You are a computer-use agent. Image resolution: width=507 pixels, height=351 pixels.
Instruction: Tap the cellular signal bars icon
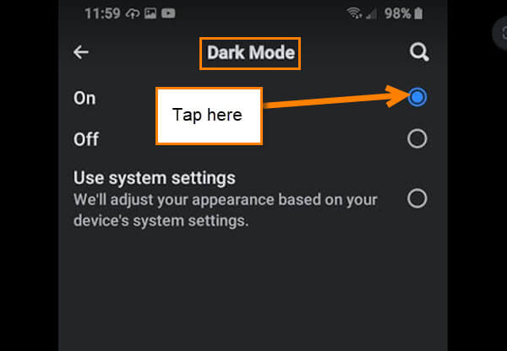click(372, 13)
